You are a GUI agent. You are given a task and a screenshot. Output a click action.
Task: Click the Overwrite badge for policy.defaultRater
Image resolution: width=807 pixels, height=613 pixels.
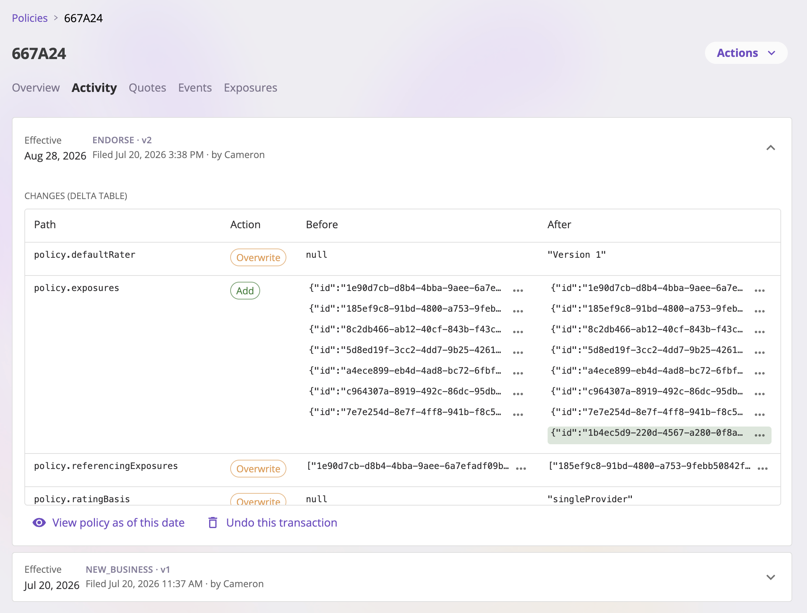pyautogui.click(x=258, y=257)
